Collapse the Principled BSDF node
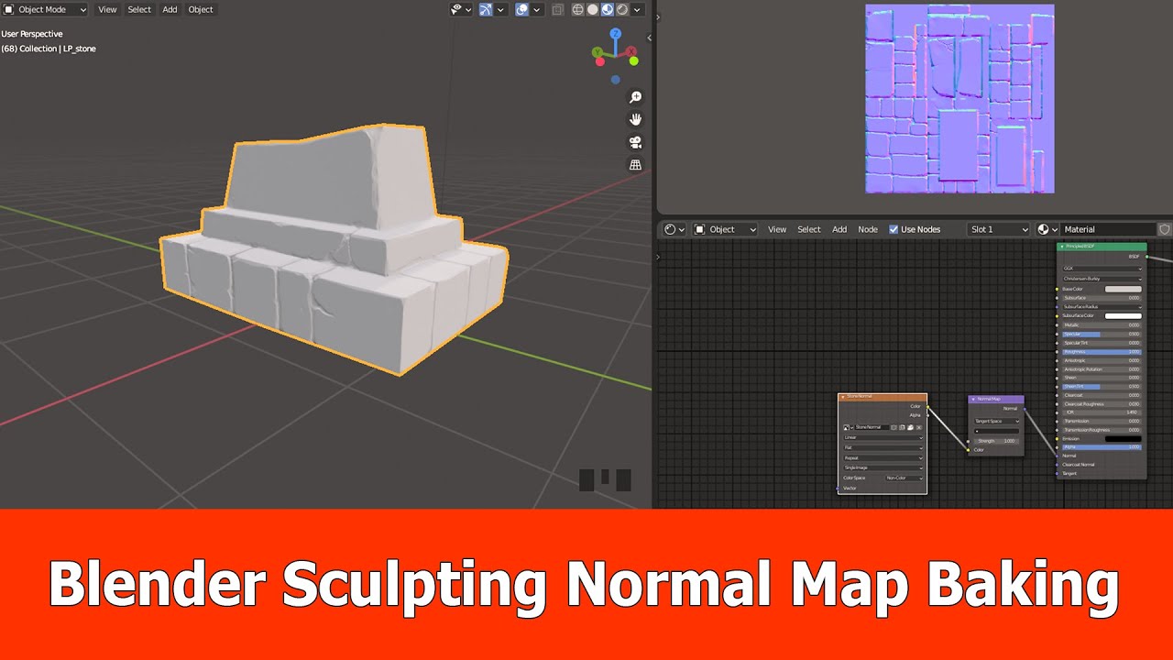Screen dimensions: 1173x660 coord(1062,247)
